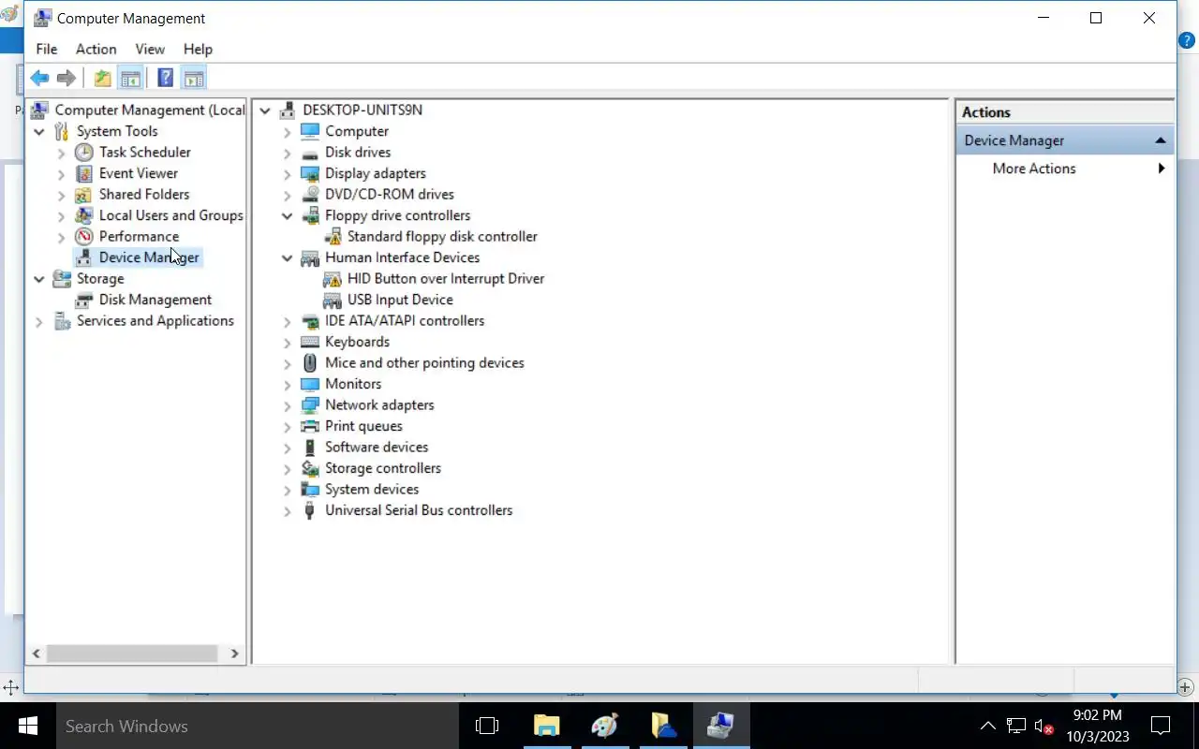Click the muted volume tray icon
The height and width of the screenshot is (749, 1199).
(x=1044, y=726)
